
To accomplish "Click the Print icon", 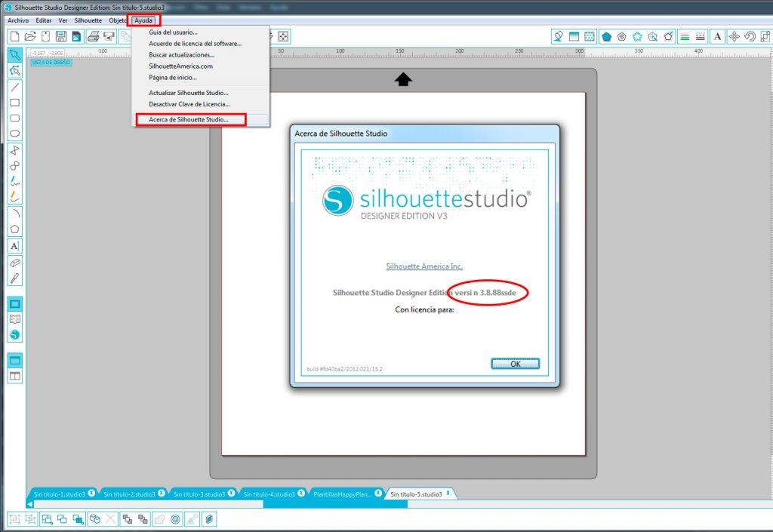I will 93,36.
